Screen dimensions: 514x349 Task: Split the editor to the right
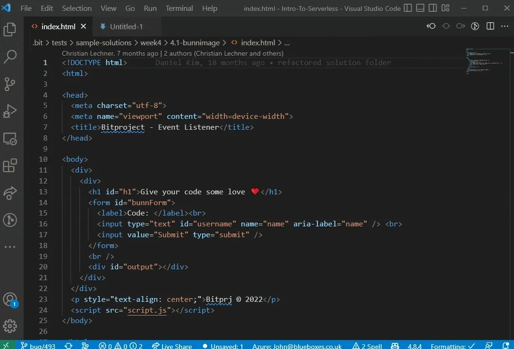click(490, 26)
